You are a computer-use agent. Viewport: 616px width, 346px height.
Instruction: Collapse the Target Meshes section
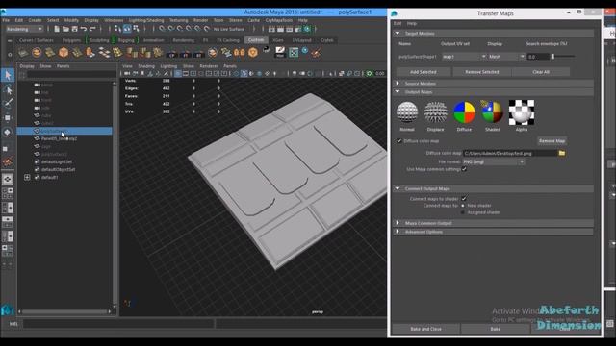[x=398, y=34]
